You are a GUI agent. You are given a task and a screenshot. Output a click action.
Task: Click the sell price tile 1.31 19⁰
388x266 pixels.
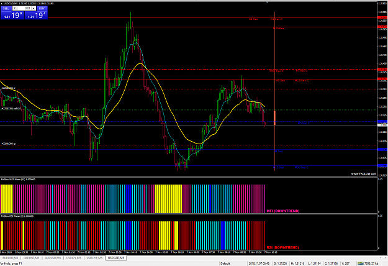pos(12,16)
